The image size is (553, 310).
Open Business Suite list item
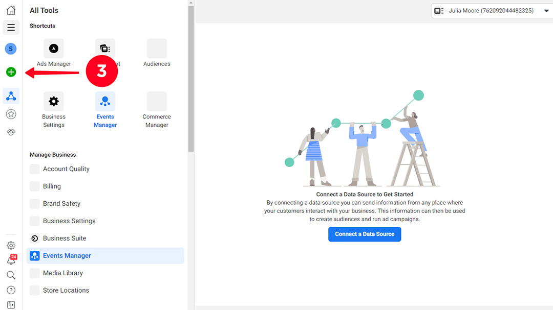[105, 238]
